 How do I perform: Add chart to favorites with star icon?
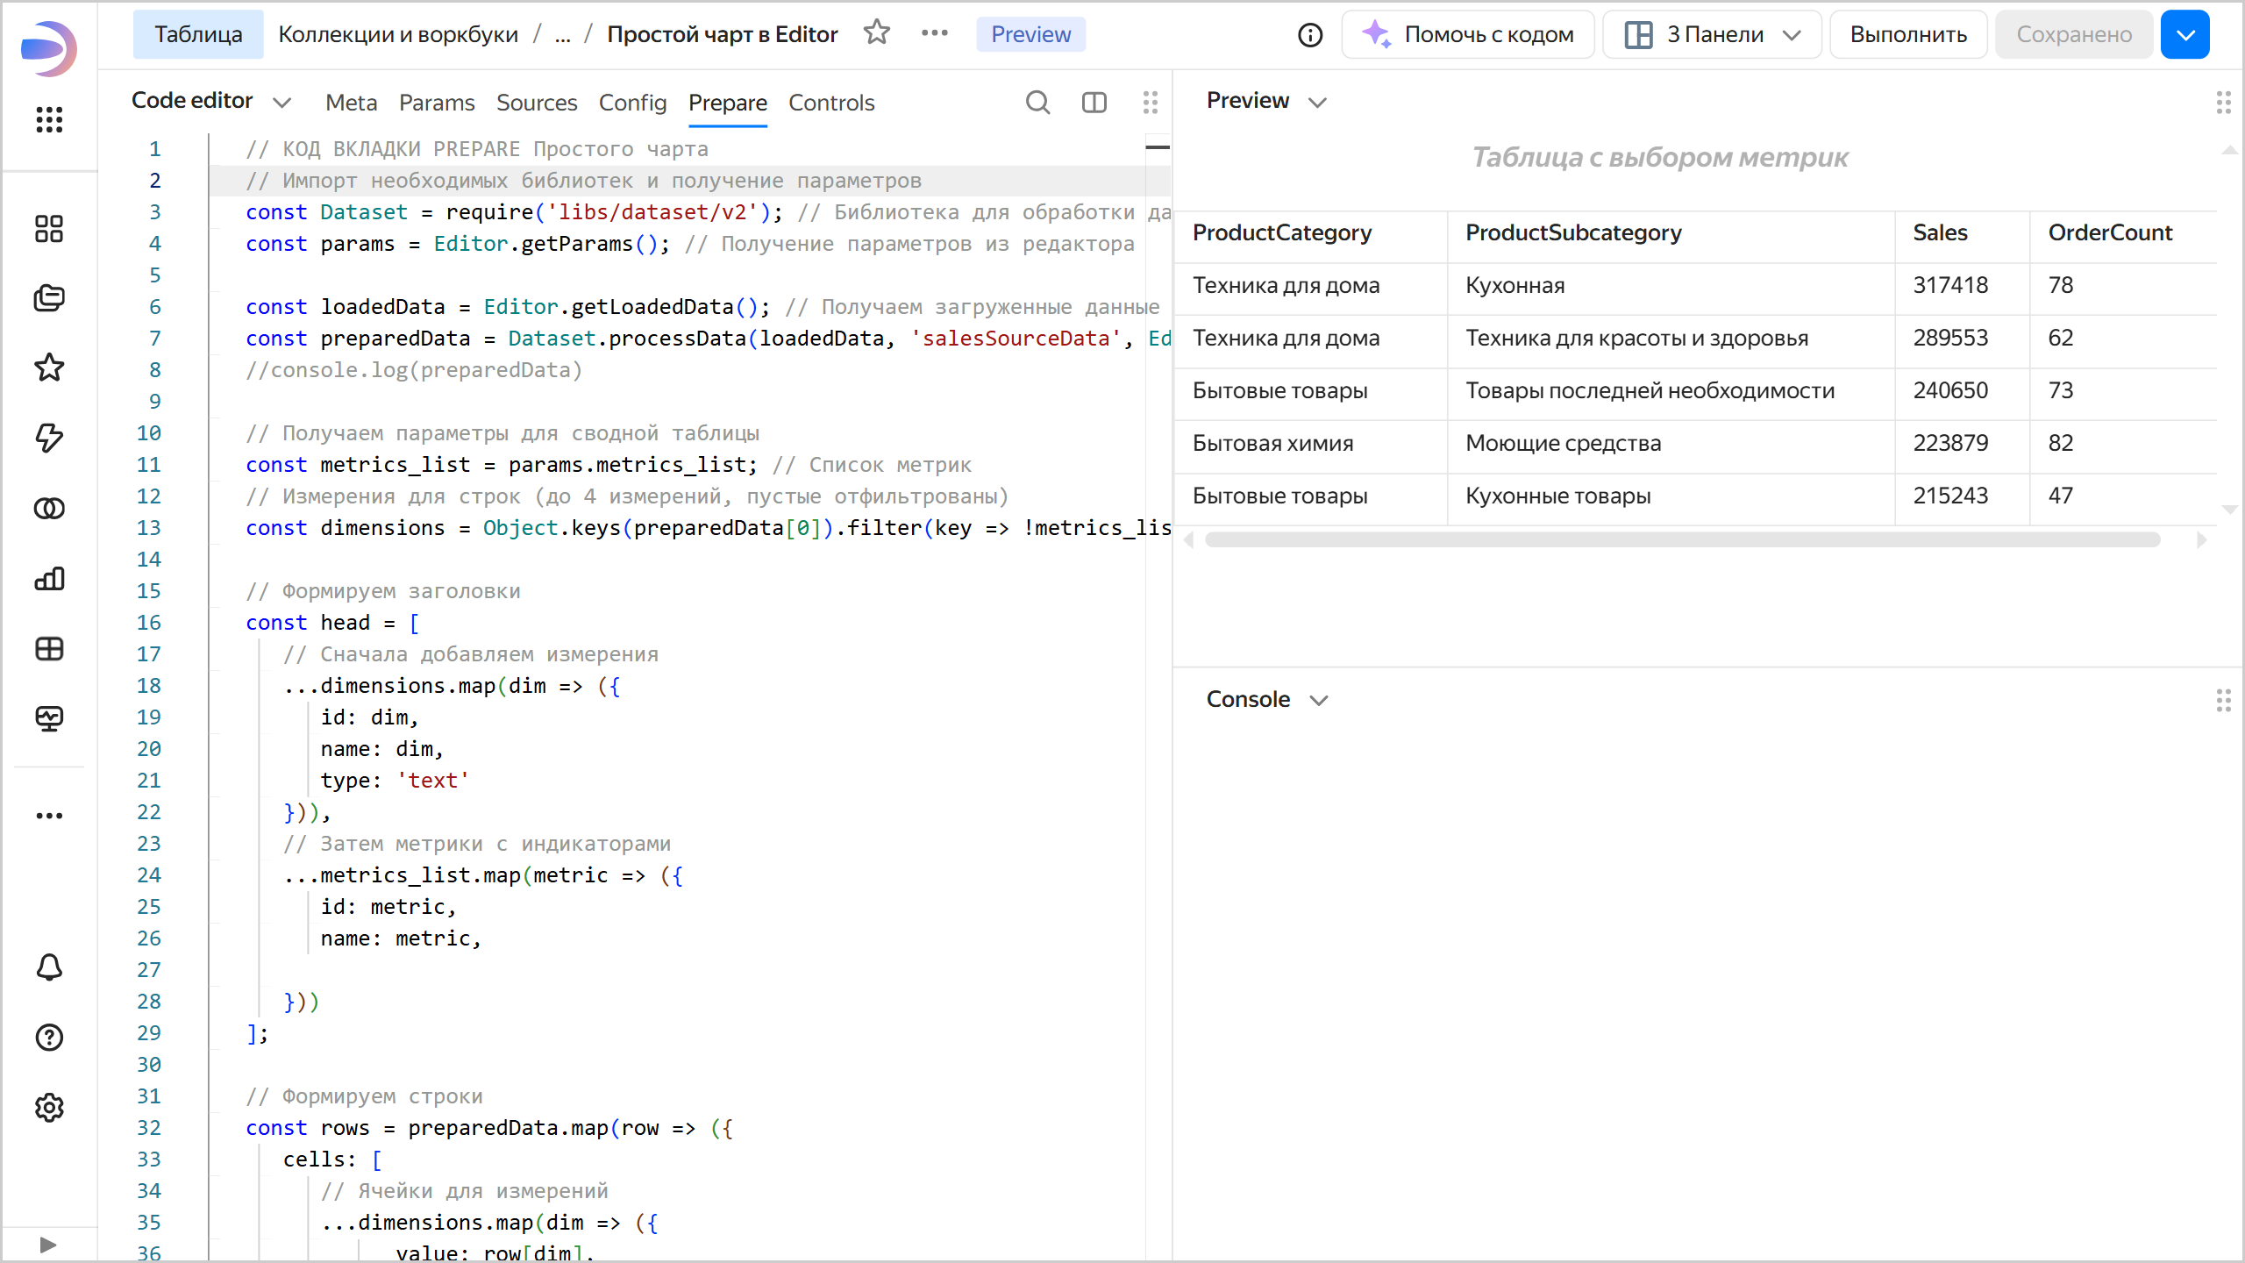coord(876,33)
